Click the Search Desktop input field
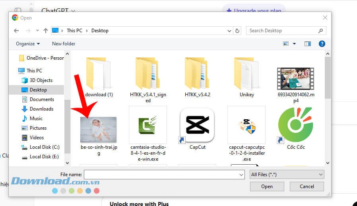Screen dimensions: 357x206 [x=282, y=31]
